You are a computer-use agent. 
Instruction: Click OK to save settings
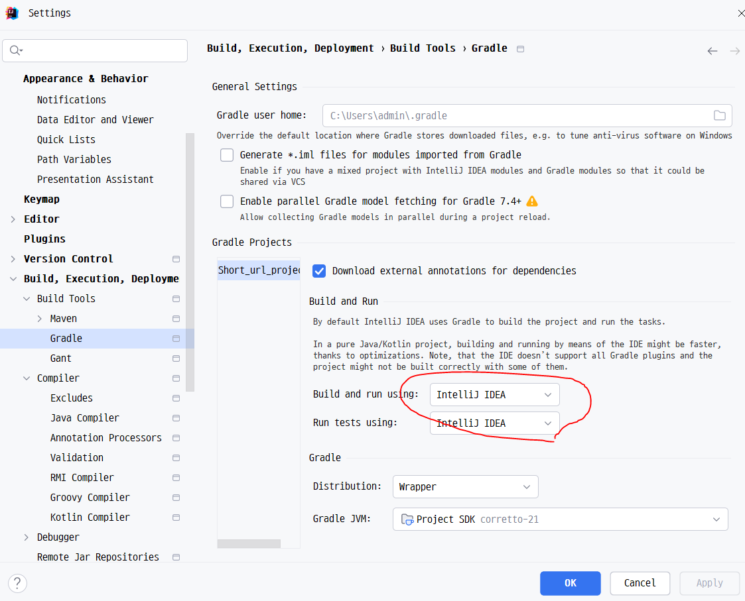click(x=570, y=583)
